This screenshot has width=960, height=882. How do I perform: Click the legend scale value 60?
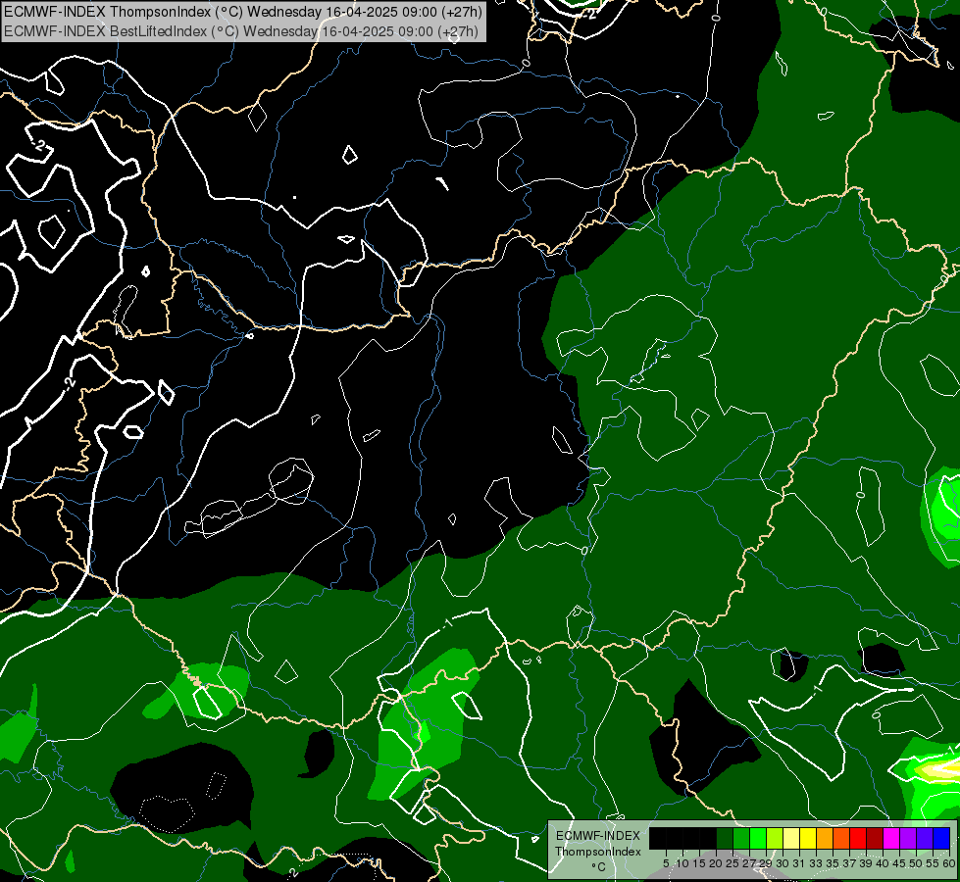click(949, 863)
